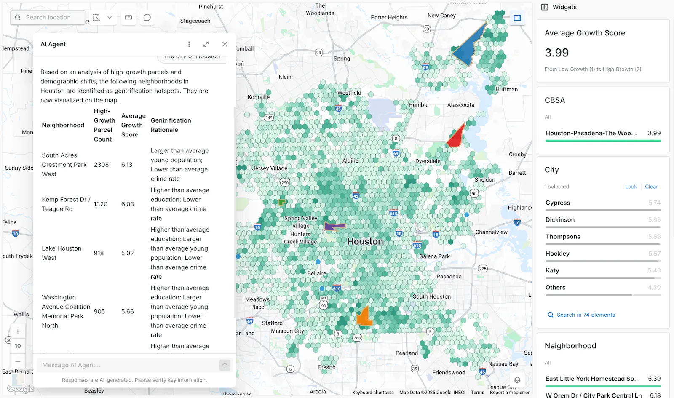The image size is (674, 398).
Task: Open the map layers selector at bottom right
Action: [517, 379]
